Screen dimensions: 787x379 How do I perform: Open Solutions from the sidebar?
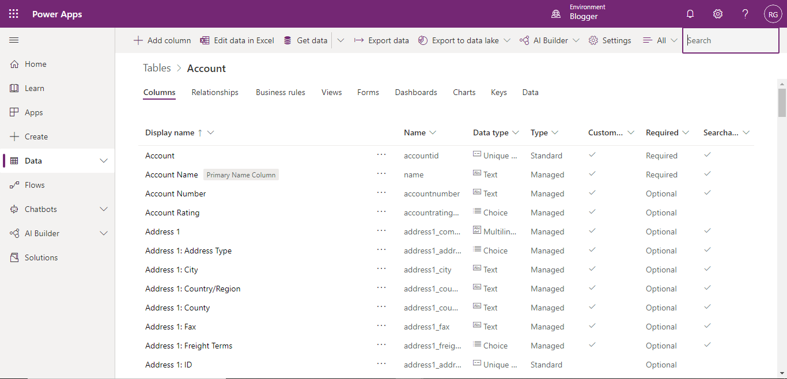(x=40, y=257)
